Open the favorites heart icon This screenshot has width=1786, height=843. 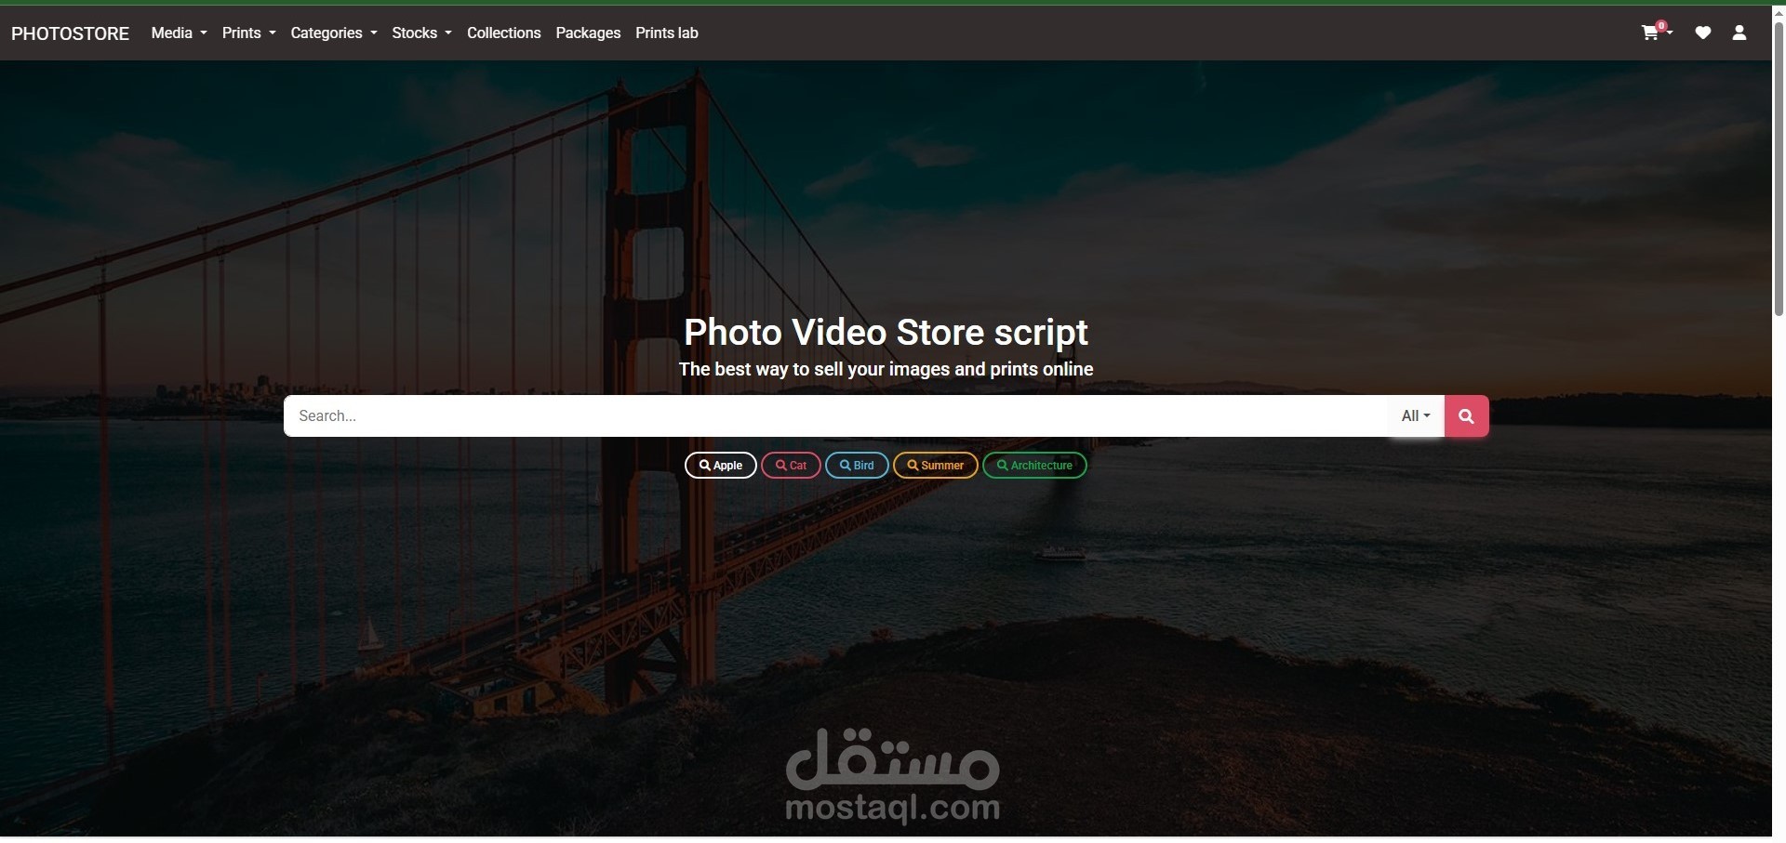tap(1703, 33)
